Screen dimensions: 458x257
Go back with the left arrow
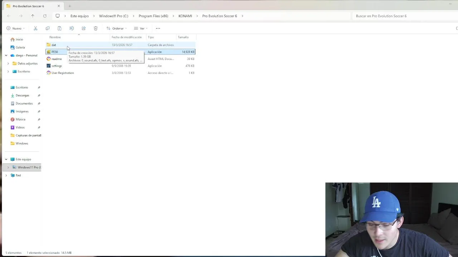9,16
